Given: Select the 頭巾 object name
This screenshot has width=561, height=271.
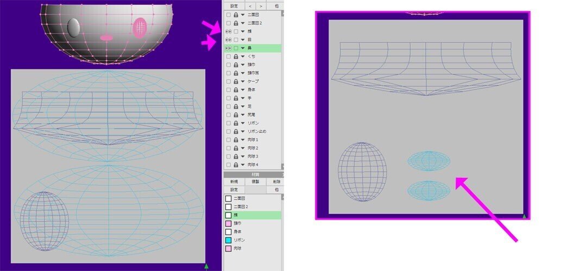Looking at the screenshot, I should coord(251,64).
